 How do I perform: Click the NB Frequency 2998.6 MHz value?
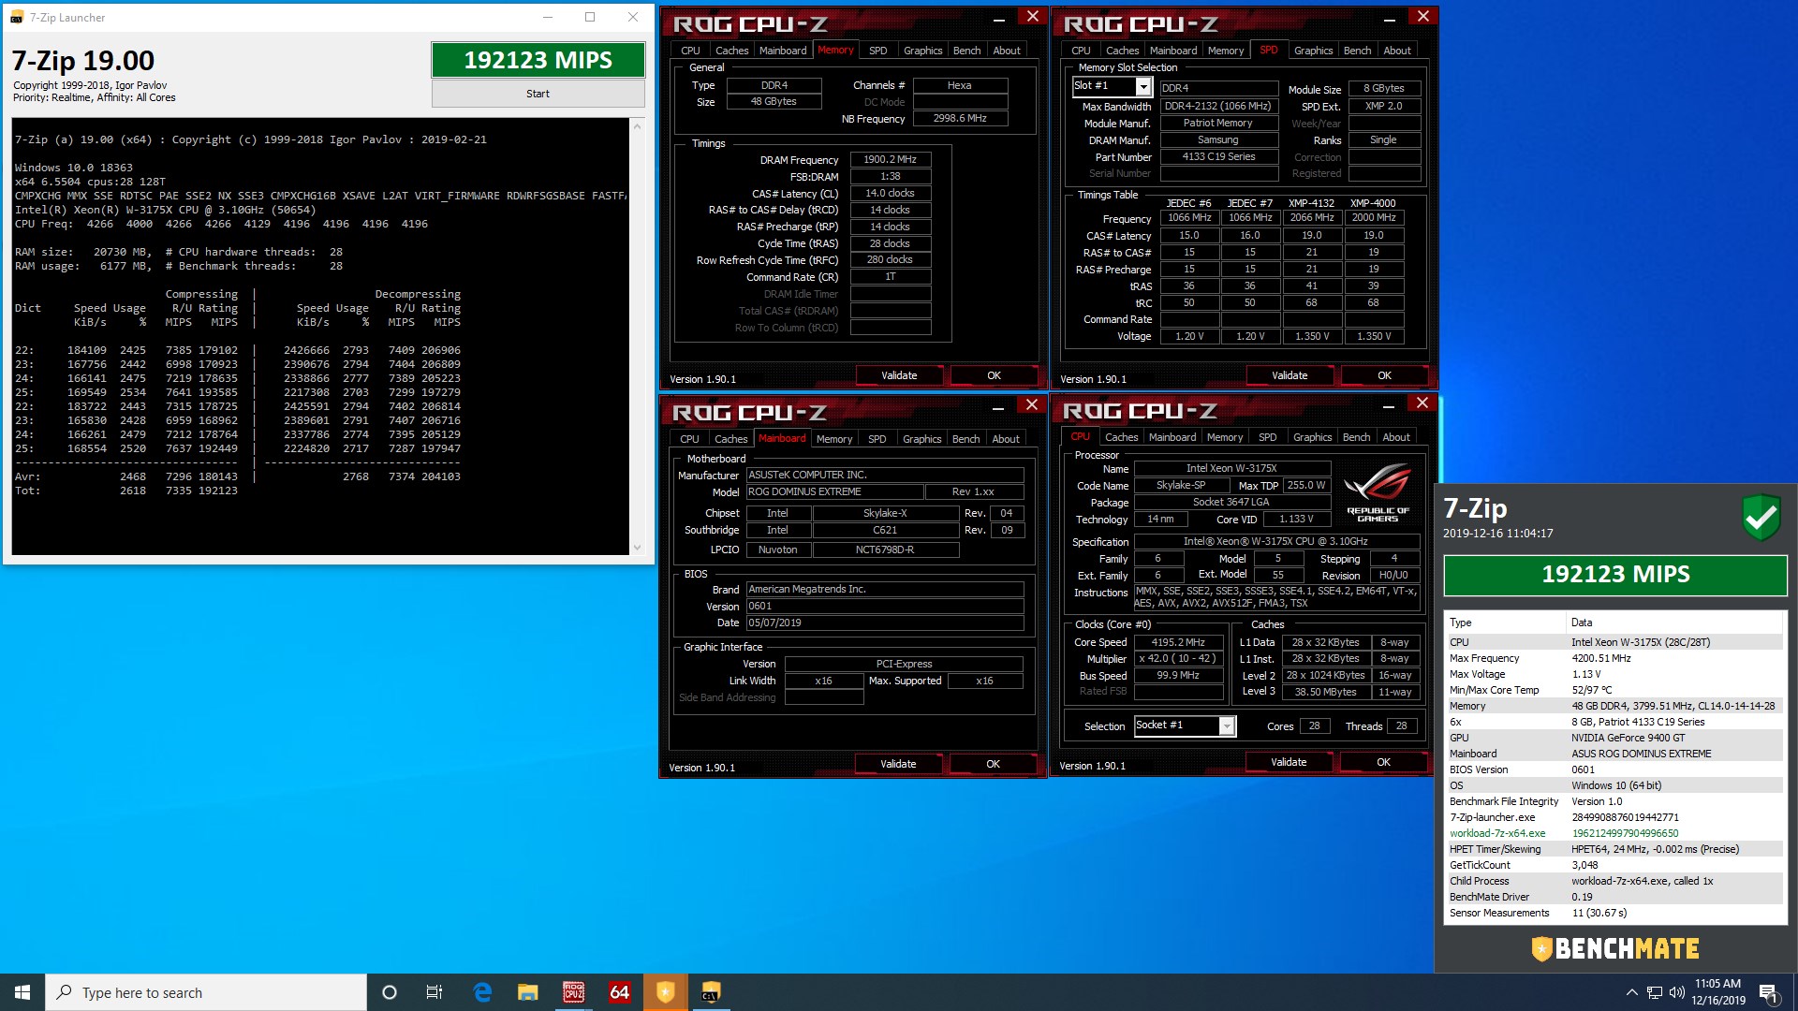[959, 118]
